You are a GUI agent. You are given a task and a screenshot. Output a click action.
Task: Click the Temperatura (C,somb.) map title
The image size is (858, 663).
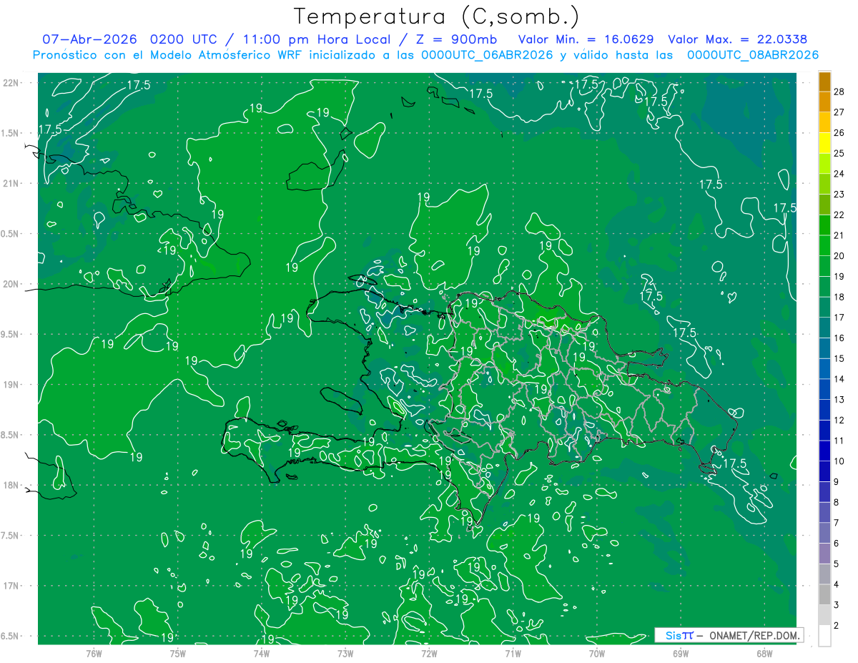436,16
